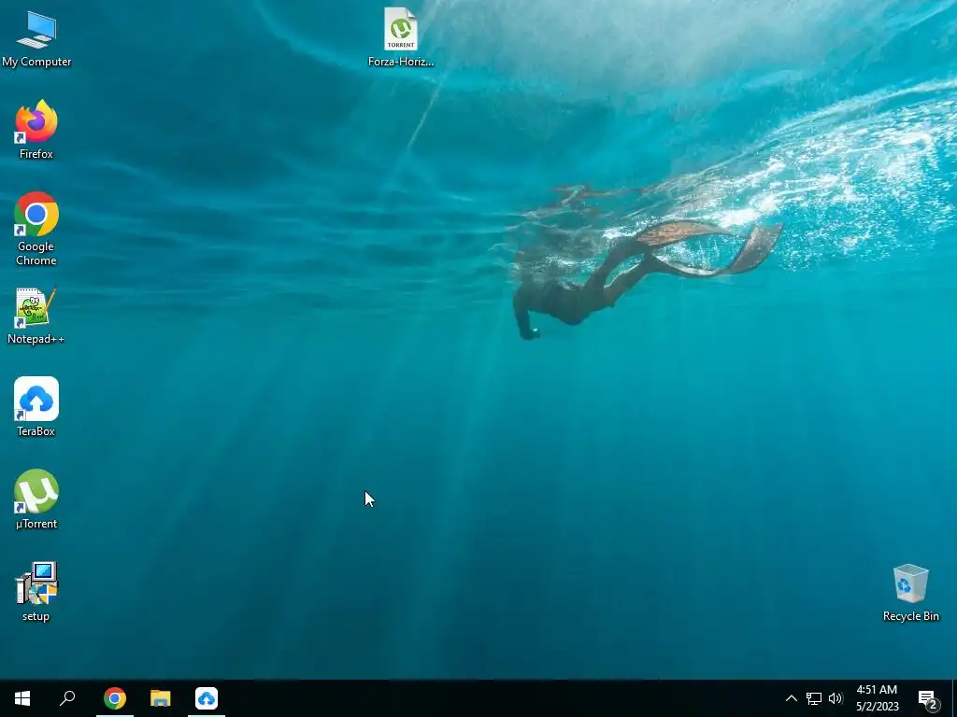Image resolution: width=957 pixels, height=717 pixels.
Task: Select the µTorrent desktop shortcut
Action: [36, 499]
